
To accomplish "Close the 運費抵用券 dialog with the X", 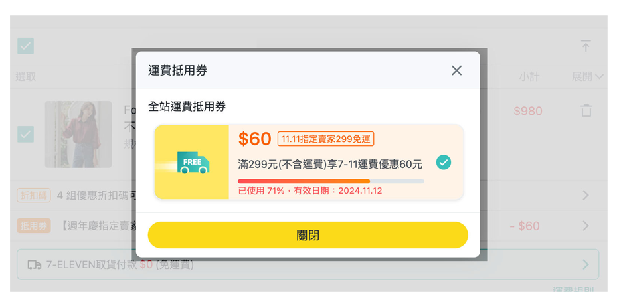I will click(x=456, y=70).
